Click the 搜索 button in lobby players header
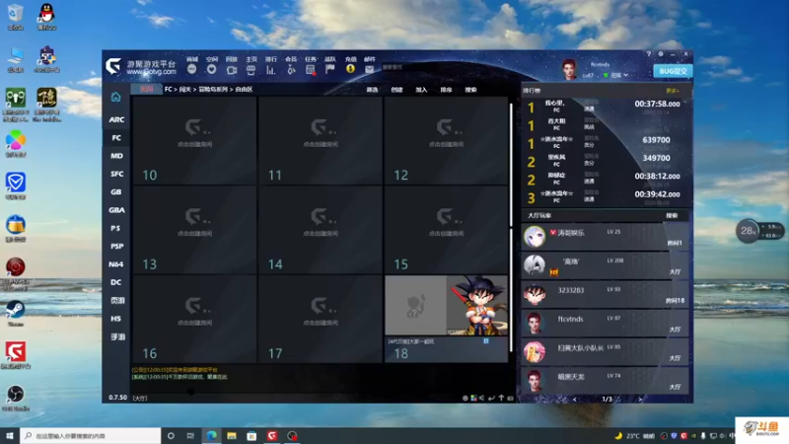This screenshot has width=789, height=444. point(672,215)
